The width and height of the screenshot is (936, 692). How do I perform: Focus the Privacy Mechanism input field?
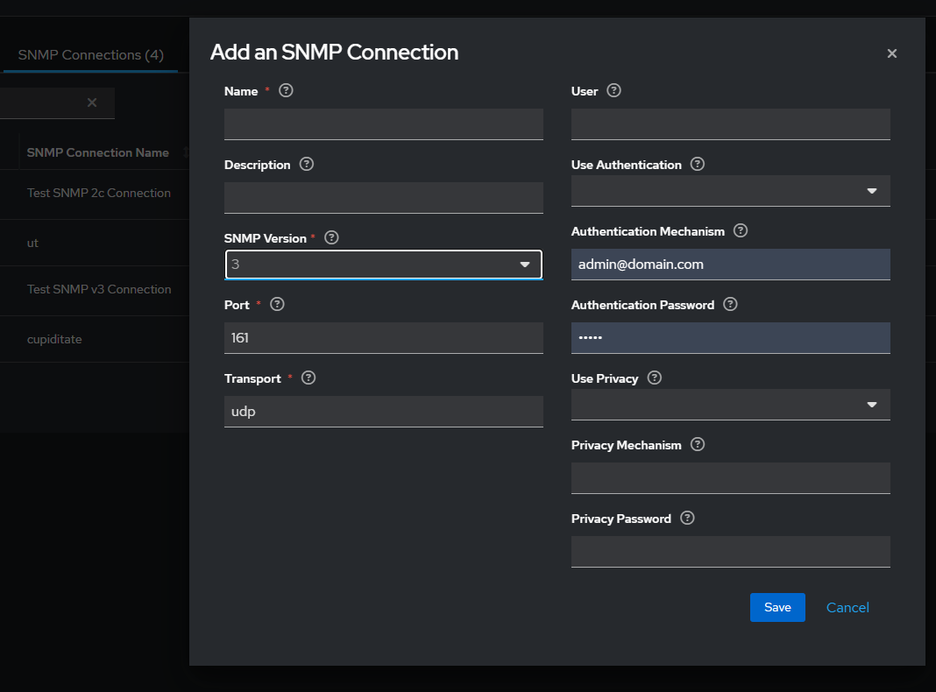[x=730, y=478]
